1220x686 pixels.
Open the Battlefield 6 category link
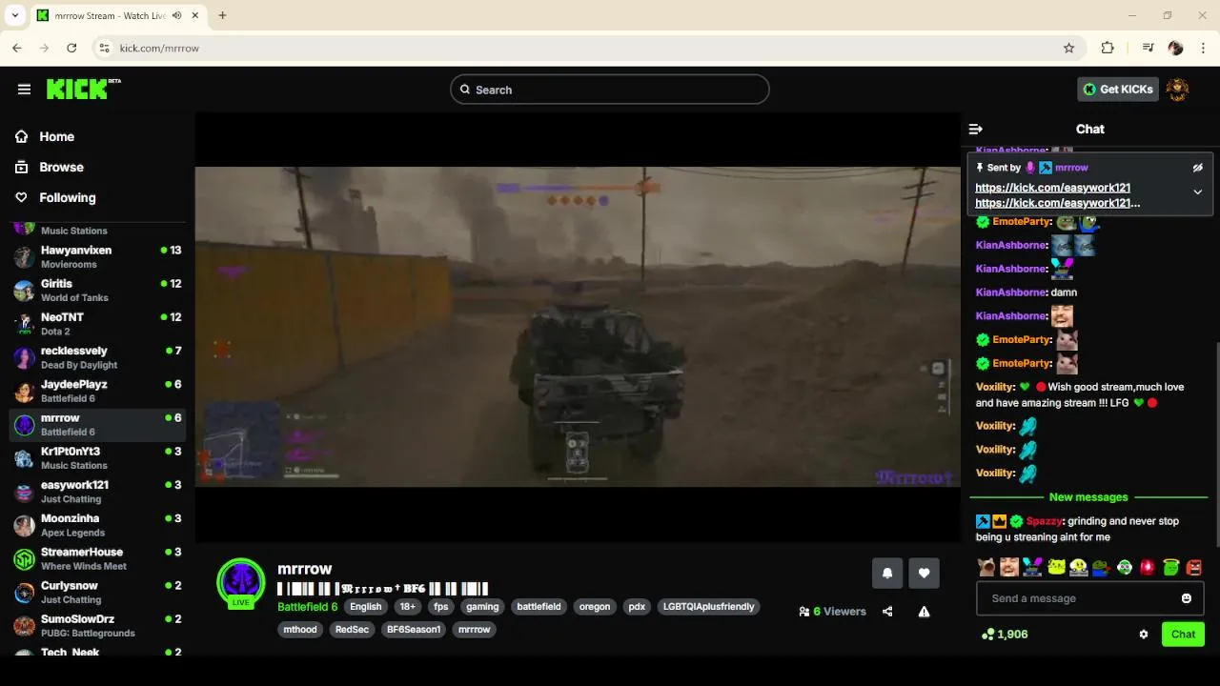pyautogui.click(x=308, y=607)
